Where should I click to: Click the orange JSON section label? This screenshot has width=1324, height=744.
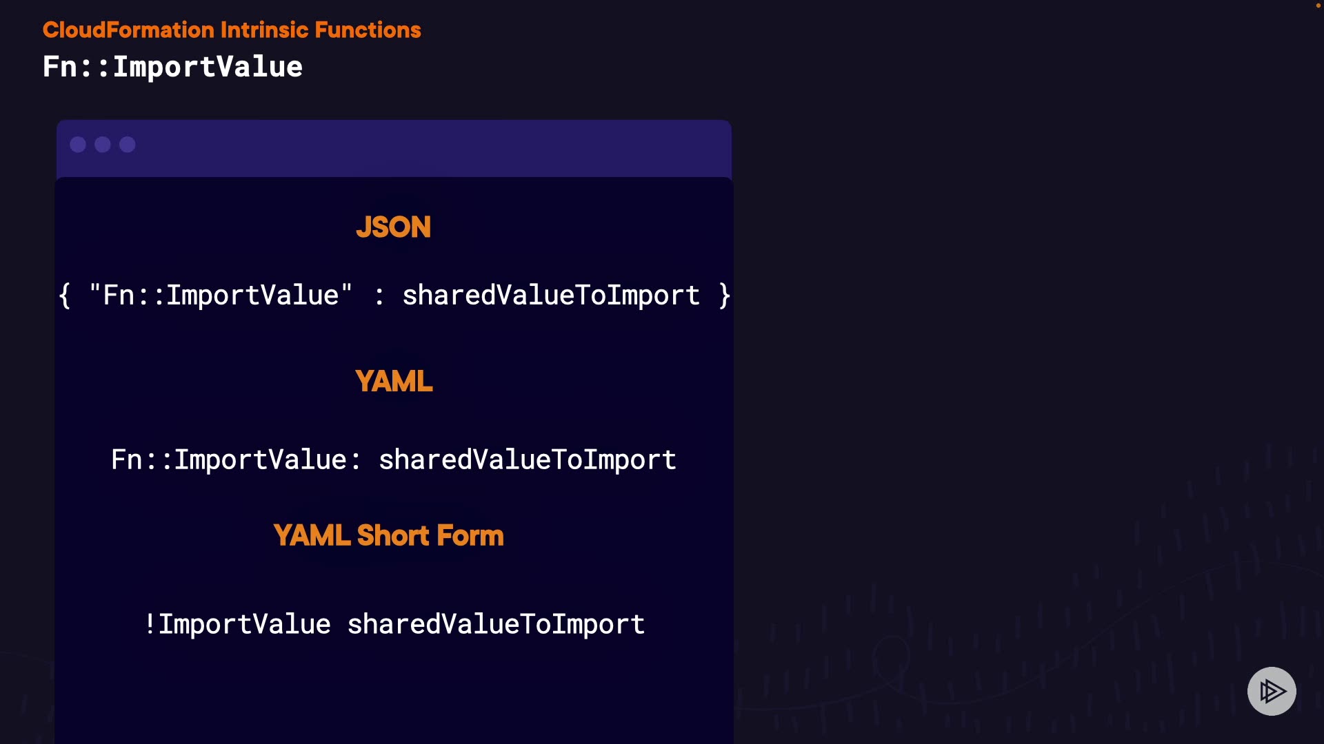[x=393, y=227]
